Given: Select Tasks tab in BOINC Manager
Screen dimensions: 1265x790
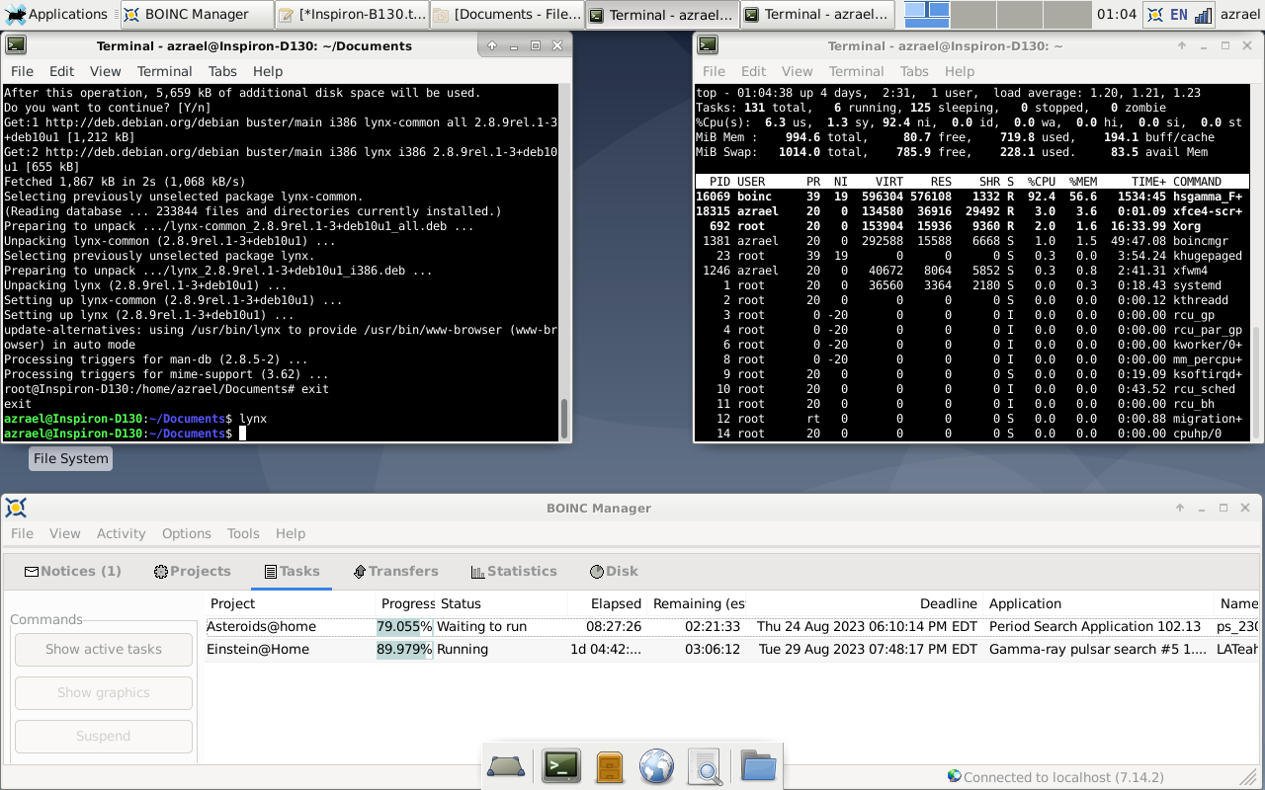Looking at the screenshot, I should 292,571.
